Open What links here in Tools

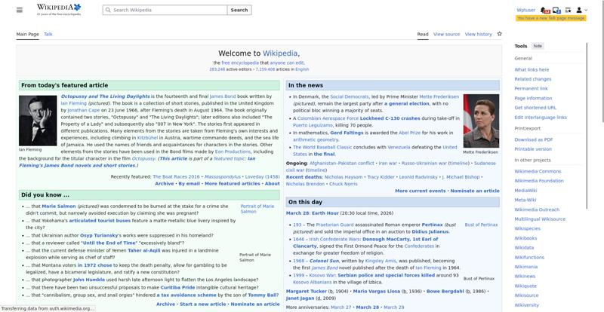532,69
